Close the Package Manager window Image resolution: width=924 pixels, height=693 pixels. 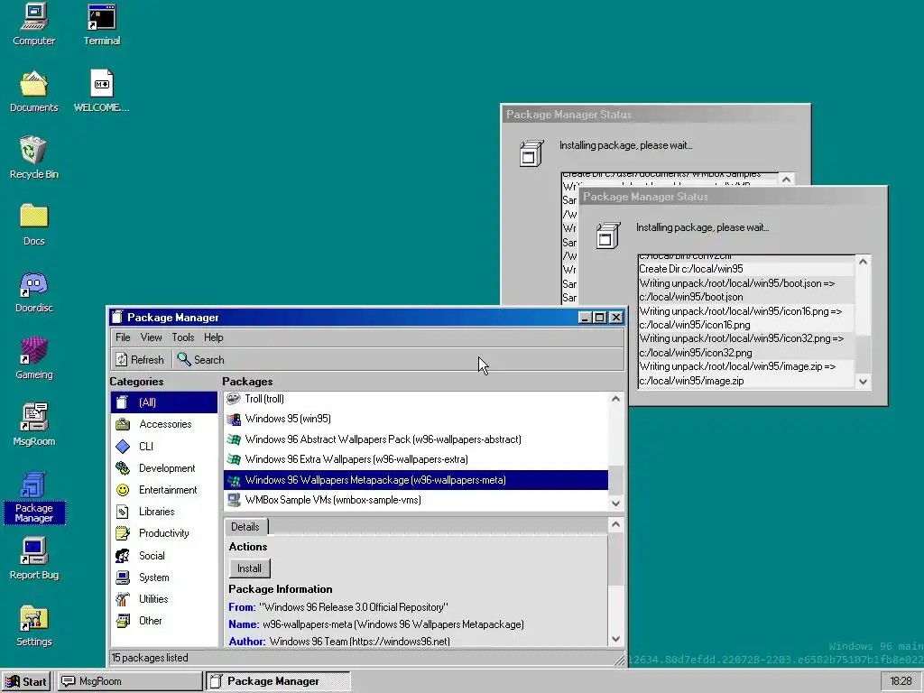click(615, 318)
